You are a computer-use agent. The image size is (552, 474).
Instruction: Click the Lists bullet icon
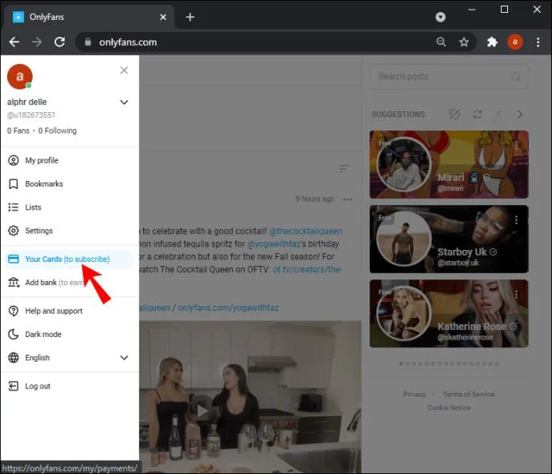point(14,207)
